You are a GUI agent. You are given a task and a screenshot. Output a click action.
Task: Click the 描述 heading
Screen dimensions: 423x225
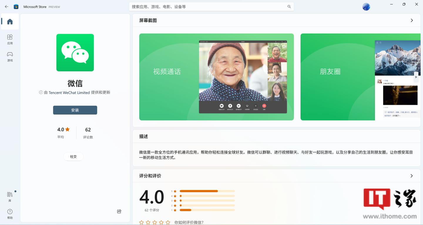pos(144,136)
